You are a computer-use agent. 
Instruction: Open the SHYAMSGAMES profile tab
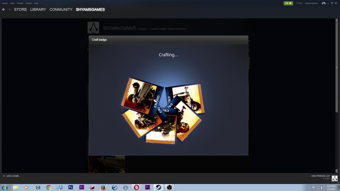tap(90, 10)
